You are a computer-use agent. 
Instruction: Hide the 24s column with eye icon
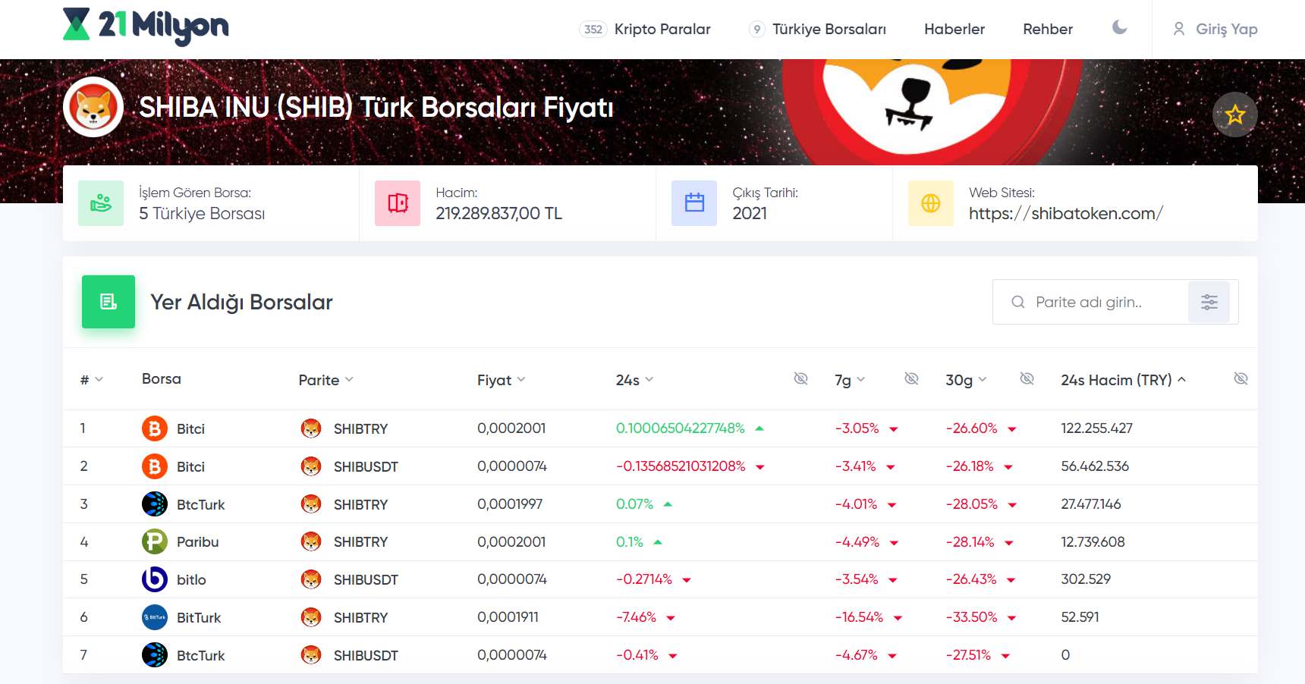800,378
